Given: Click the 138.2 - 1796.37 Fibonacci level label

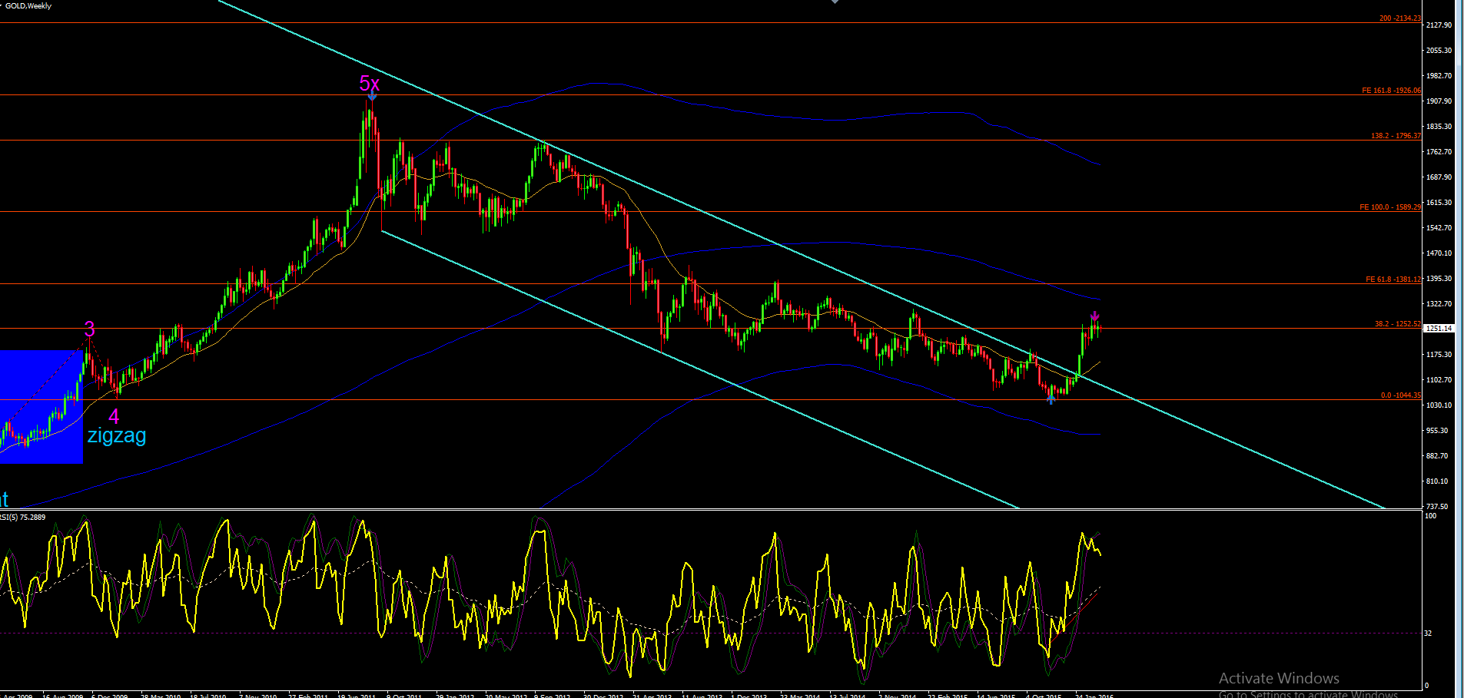Looking at the screenshot, I should click(x=1396, y=136).
